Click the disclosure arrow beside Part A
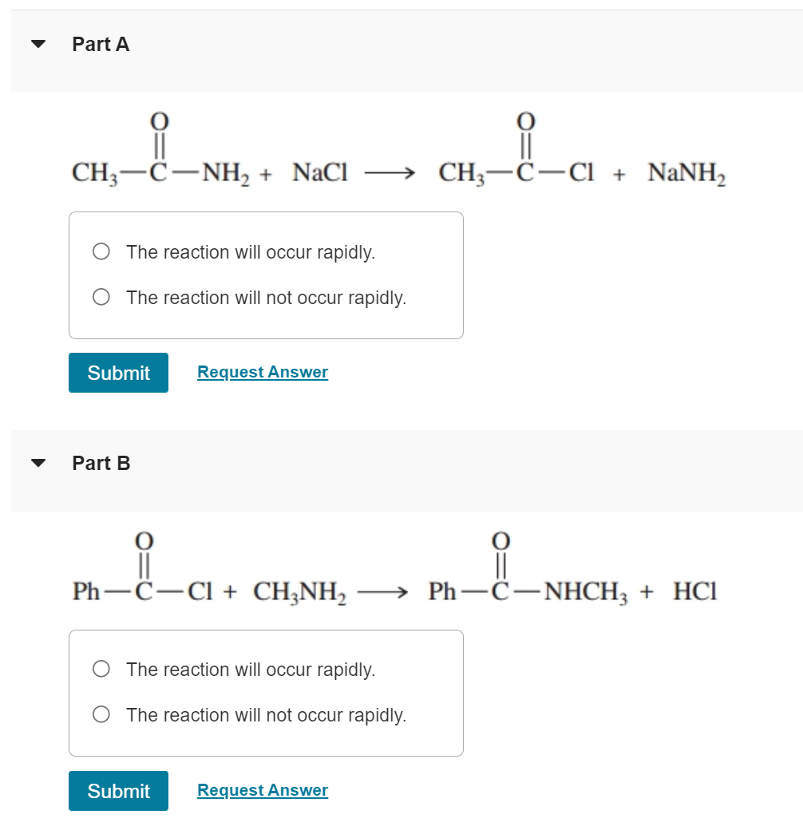Screen dimensions: 803x838 tap(38, 44)
